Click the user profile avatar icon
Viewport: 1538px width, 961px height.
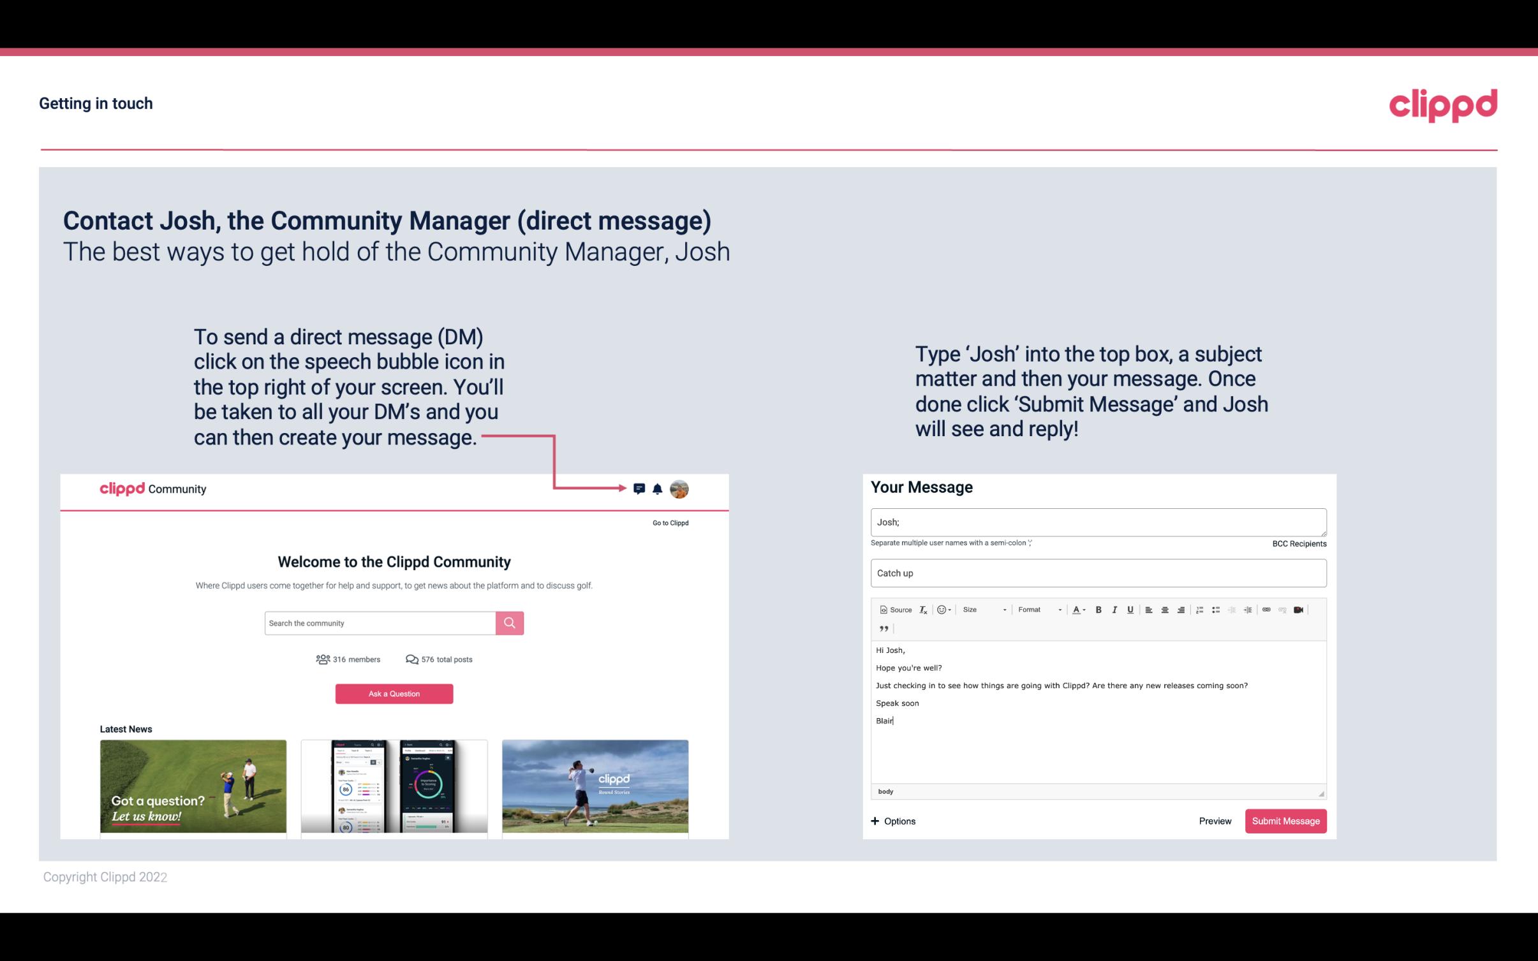[679, 489]
